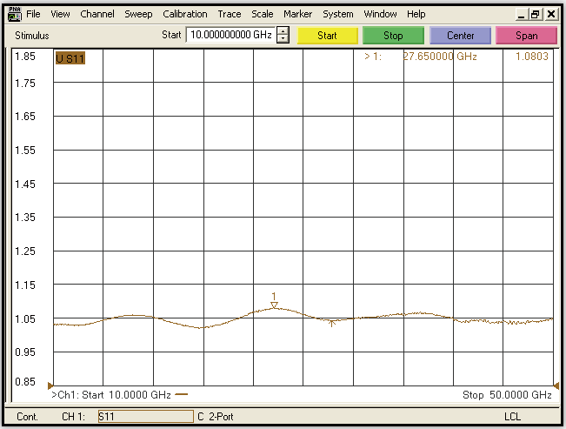Click the S11 field in status bar
Viewport: 566px width, 429px height.
[x=144, y=417]
